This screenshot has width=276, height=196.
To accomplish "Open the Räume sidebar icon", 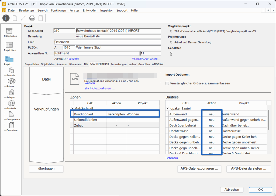I will coord(12,81).
